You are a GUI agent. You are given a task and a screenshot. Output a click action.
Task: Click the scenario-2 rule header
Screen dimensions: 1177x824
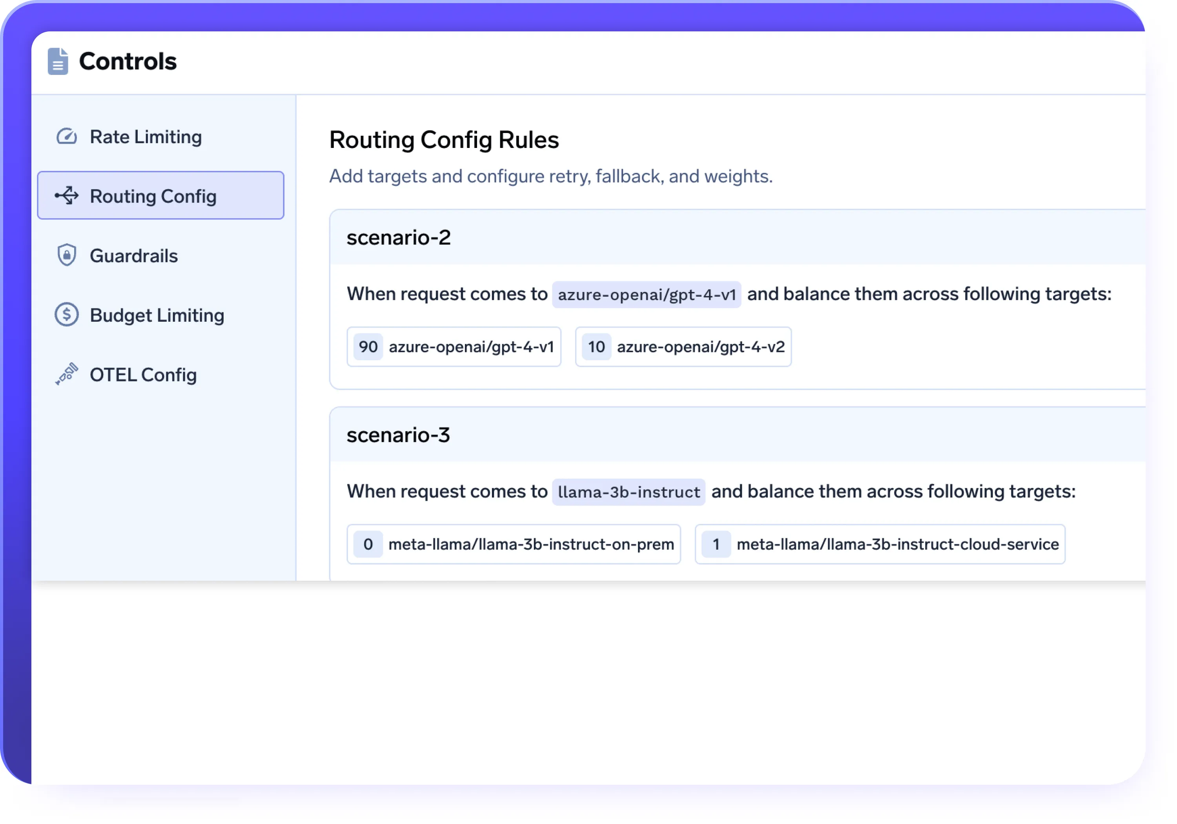(x=398, y=237)
